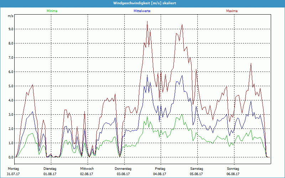Click the green Minima legend label

click(52, 11)
